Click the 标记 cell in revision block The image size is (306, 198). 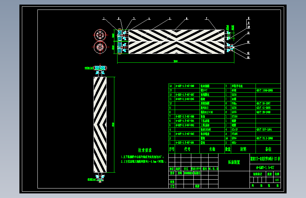tap(172, 169)
